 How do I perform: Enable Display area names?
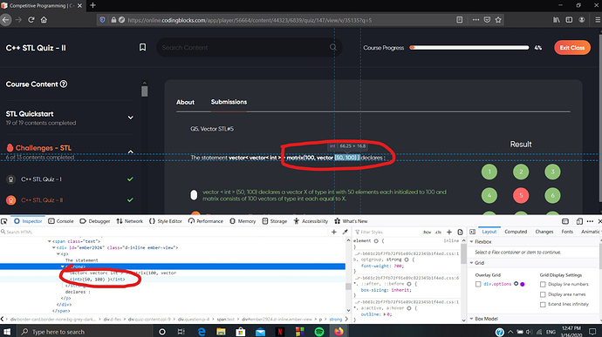point(543,294)
